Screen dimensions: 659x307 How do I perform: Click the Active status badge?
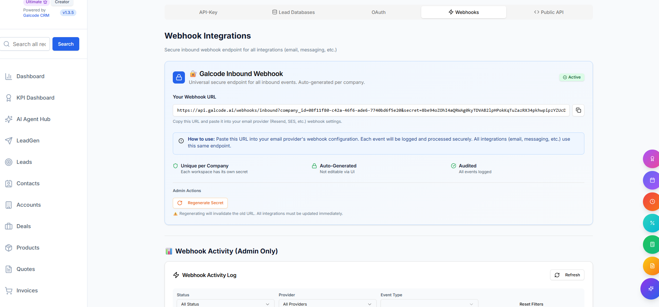[x=572, y=77]
